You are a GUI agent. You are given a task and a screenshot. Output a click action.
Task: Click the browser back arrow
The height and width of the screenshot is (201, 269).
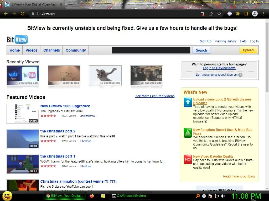tap(6, 14)
